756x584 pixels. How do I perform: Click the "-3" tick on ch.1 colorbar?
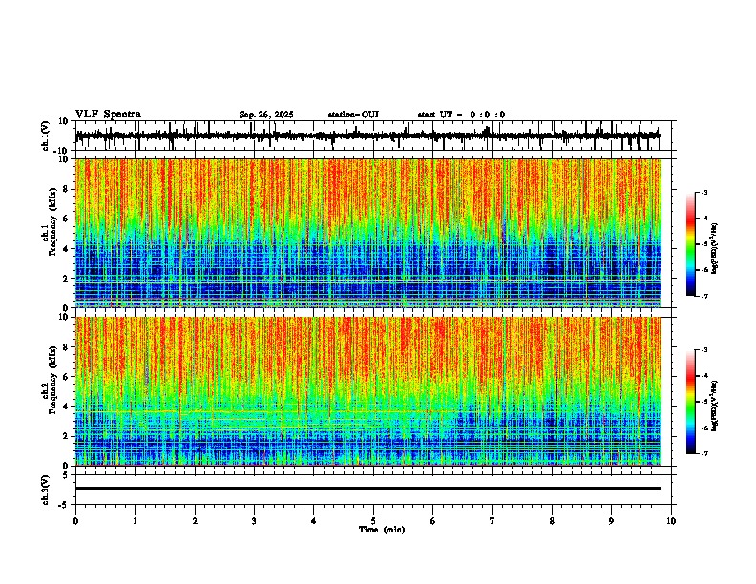(703, 193)
